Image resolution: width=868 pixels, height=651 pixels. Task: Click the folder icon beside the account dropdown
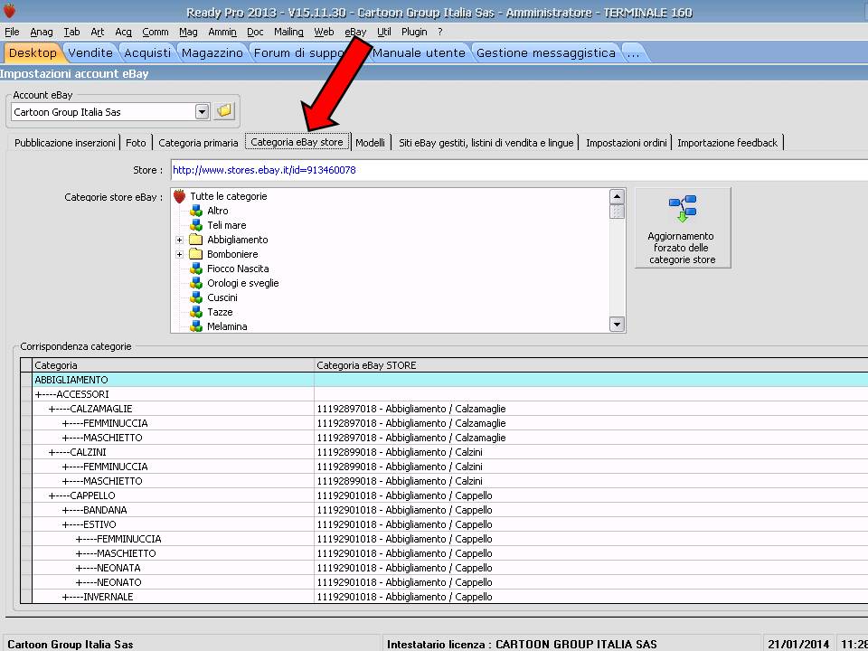(x=224, y=111)
